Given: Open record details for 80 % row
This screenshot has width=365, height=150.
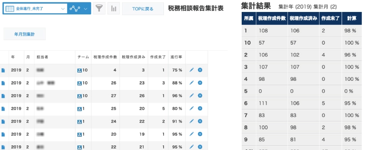Looking at the screenshot, I should (x=3, y=108).
